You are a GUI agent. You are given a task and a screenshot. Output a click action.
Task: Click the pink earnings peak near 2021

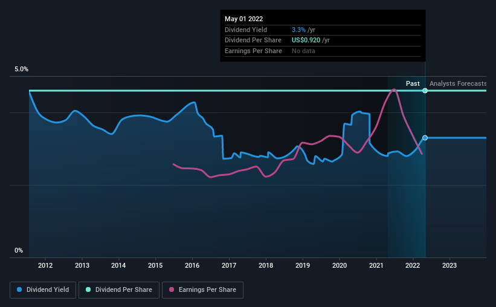(x=394, y=89)
